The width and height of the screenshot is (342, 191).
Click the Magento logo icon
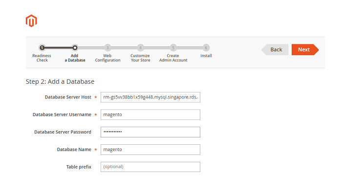31,21
